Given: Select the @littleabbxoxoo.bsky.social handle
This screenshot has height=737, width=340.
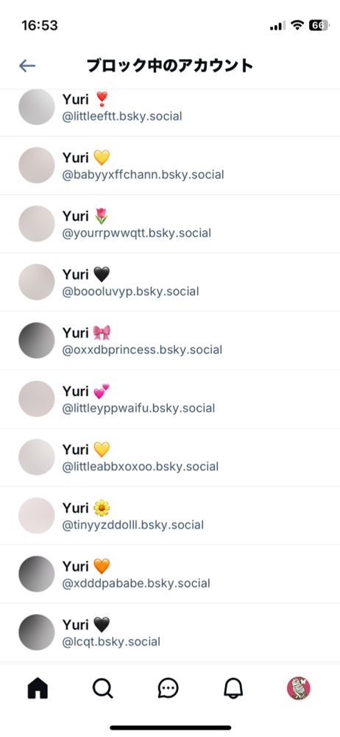Looking at the screenshot, I should click(141, 467).
